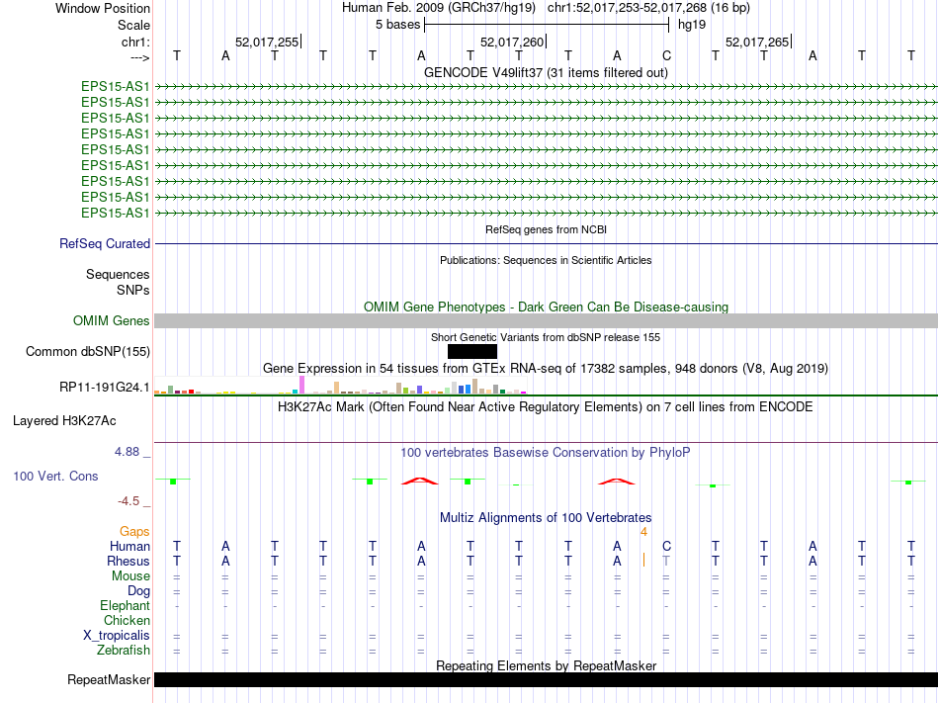Open the GENCODE V49lift37 track title
Viewport: 939px width, 703px height.
pos(546,72)
